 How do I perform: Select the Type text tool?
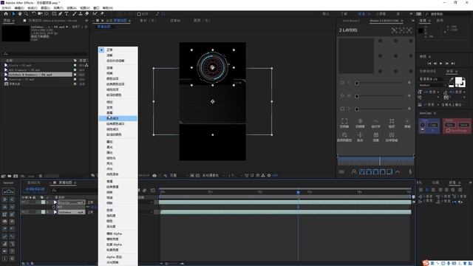tap(67, 14)
